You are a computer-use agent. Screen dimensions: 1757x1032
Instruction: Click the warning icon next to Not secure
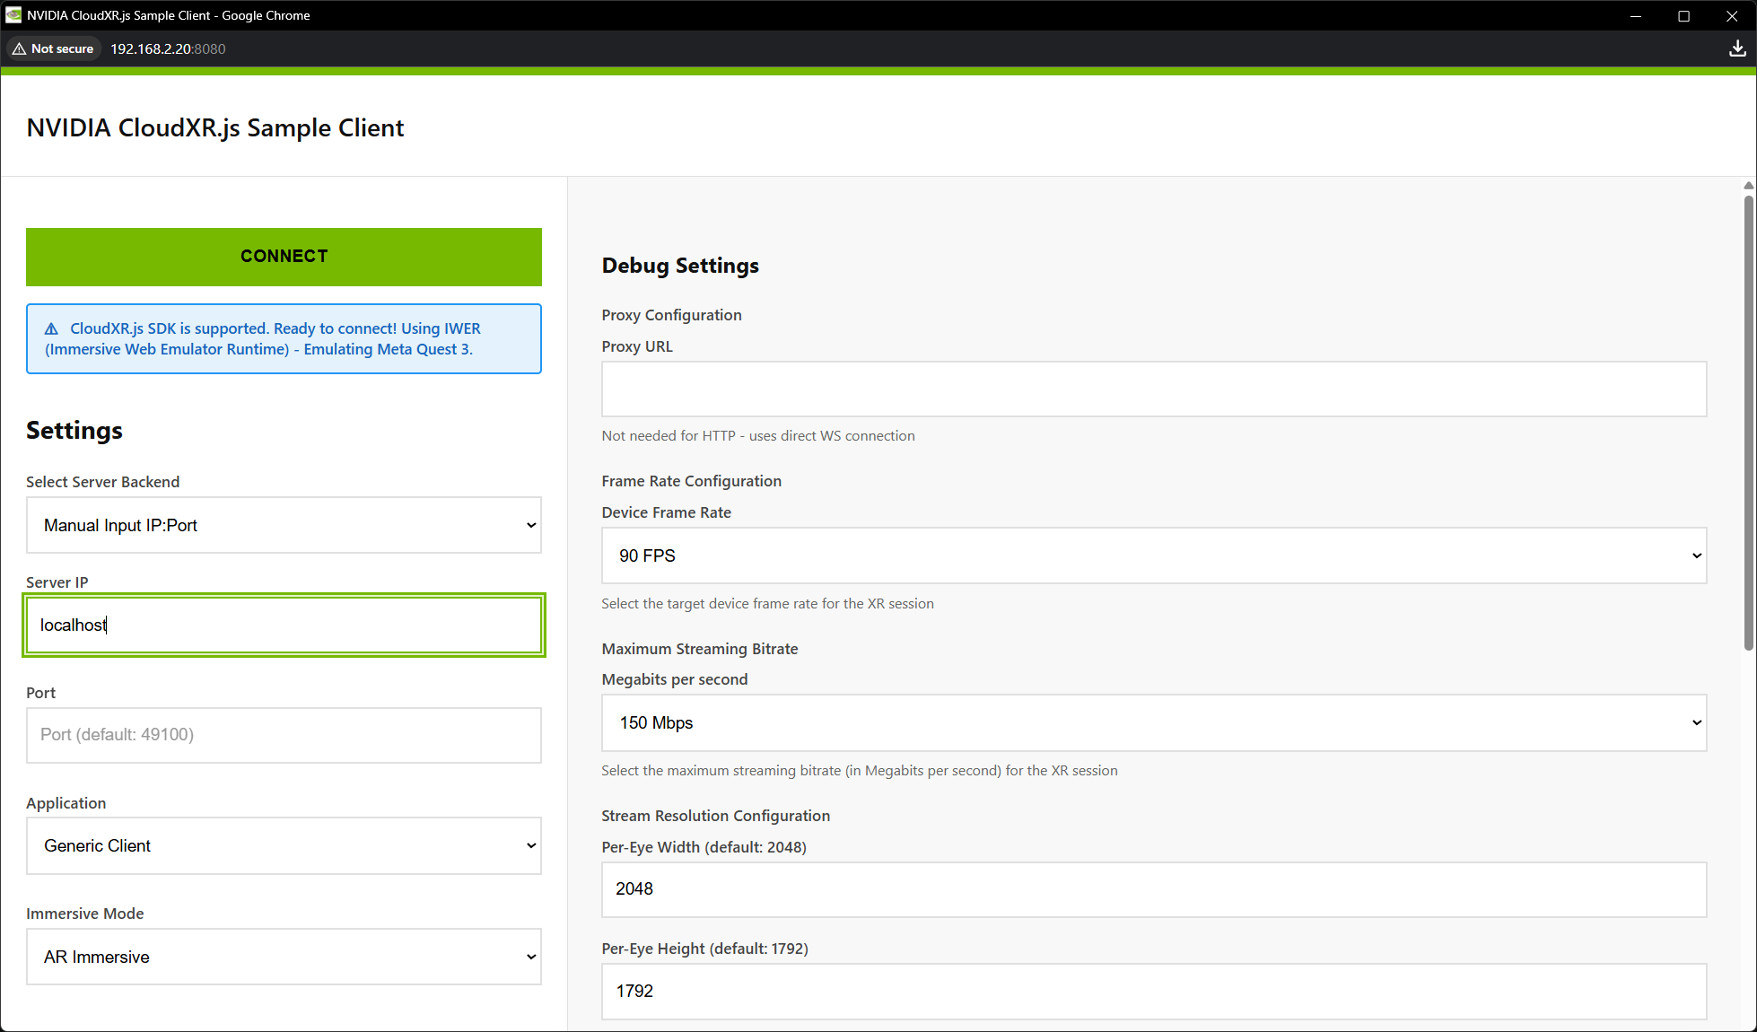(x=20, y=48)
